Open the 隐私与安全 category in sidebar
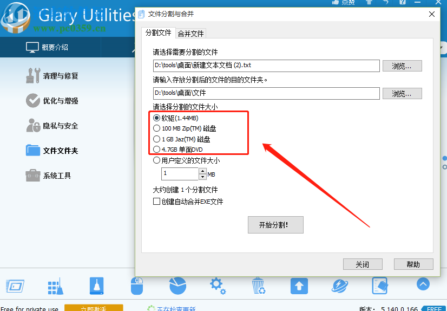This screenshot has height=311, width=447. point(52,126)
